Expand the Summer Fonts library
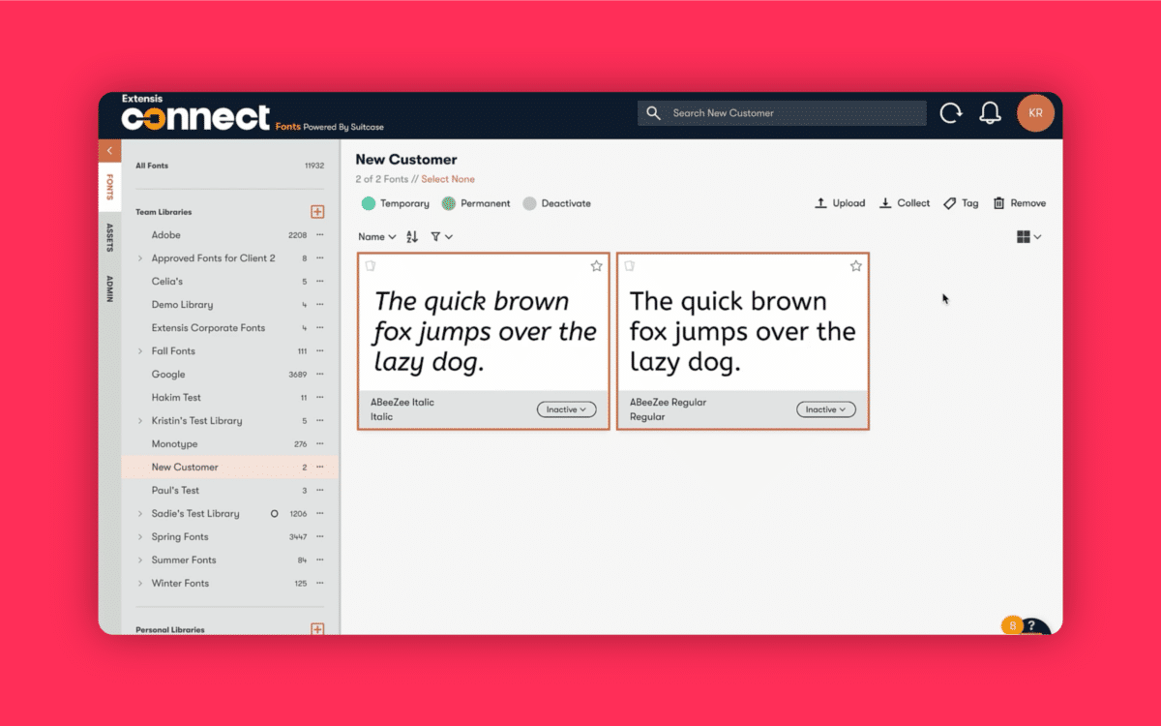This screenshot has width=1161, height=726. click(140, 560)
